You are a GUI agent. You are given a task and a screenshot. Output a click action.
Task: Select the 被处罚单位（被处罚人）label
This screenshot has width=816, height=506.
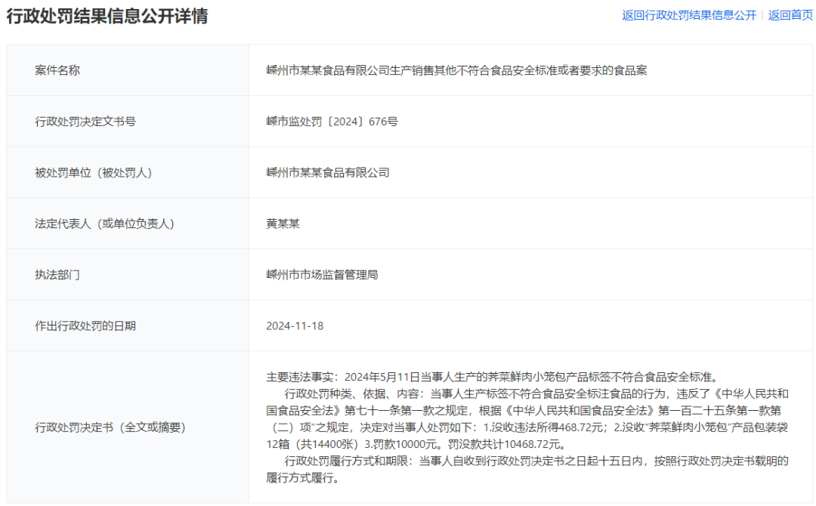94,172
